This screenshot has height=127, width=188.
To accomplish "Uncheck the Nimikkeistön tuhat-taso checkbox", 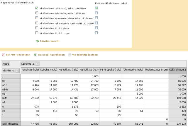I will (x=37, y=8).
